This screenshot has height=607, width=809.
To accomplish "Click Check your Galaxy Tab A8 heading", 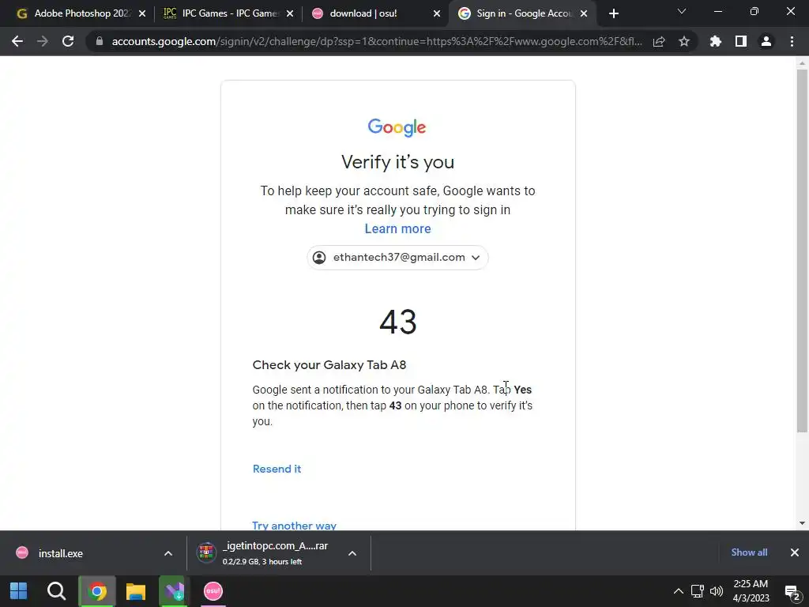I will click(x=329, y=365).
